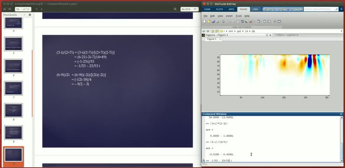Open the Brush color dropdown arrow
This screenshot has width=345, height=168.
pyautogui.click(x=254, y=21)
